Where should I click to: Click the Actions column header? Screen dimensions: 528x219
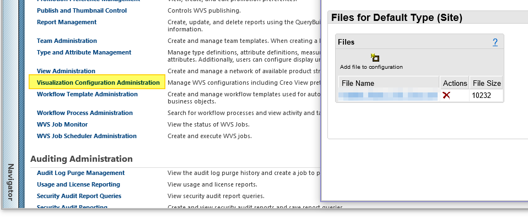pyautogui.click(x=455, y=83)
